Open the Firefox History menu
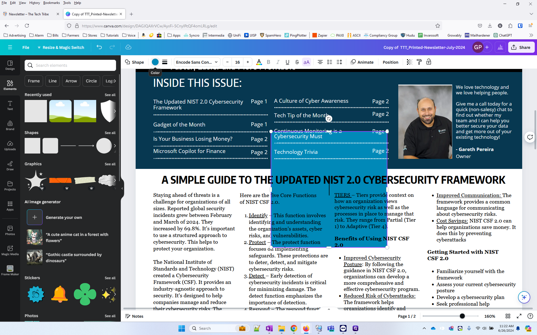 pyautogui.click(x=34, y=3)
